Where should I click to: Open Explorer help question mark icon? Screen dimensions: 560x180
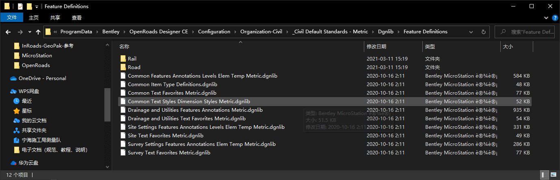click(x=555, y=18)
